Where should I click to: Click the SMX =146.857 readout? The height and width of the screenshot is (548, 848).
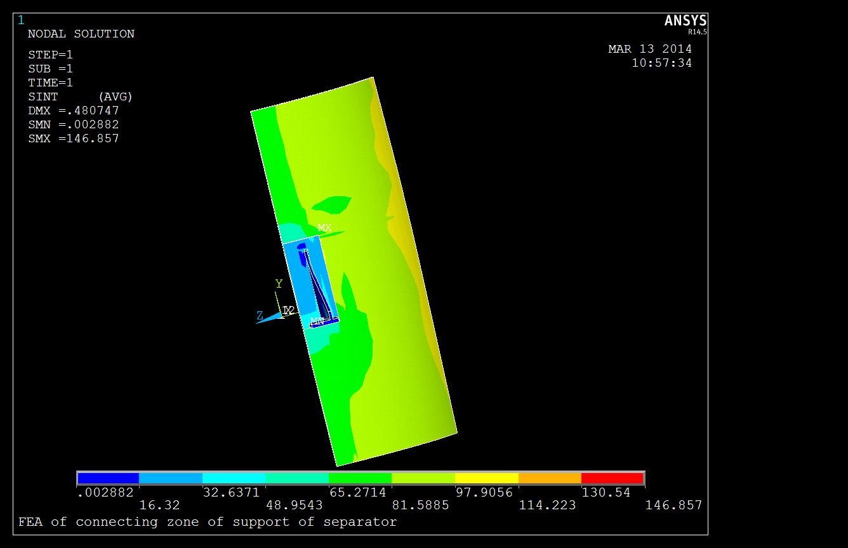click(x=74, y=138)
